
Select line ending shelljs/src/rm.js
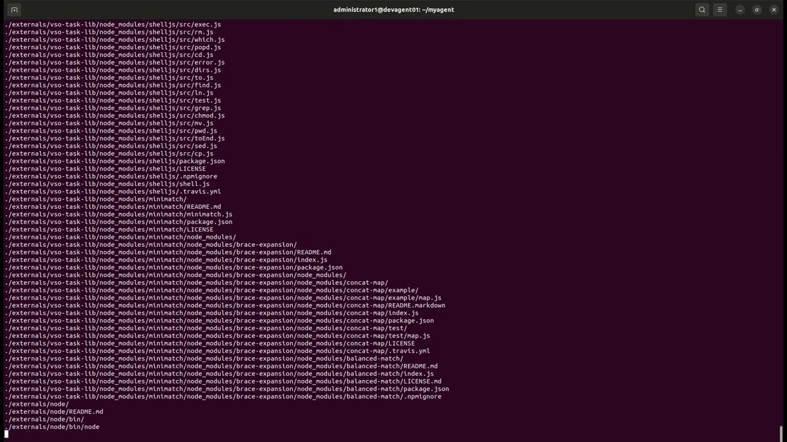(x=109, y=32)
